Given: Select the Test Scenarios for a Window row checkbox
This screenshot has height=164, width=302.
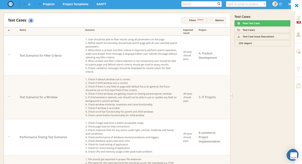Looking at the screenshot, I should click(9, 97).
